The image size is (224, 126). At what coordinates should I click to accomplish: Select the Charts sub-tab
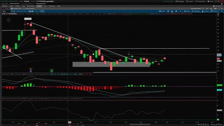[x=6, y=8]
